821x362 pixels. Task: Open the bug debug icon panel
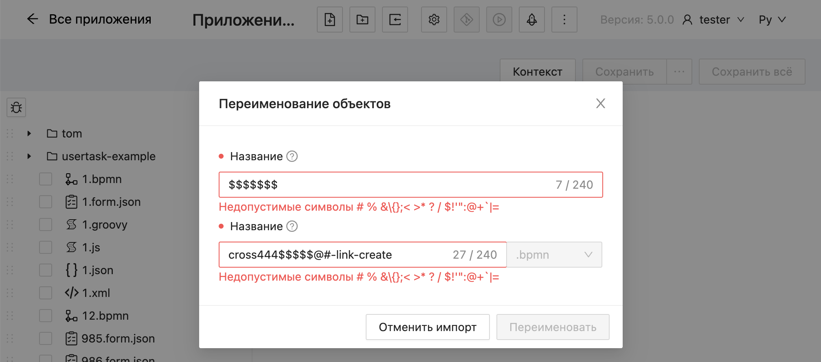(16, 107)
